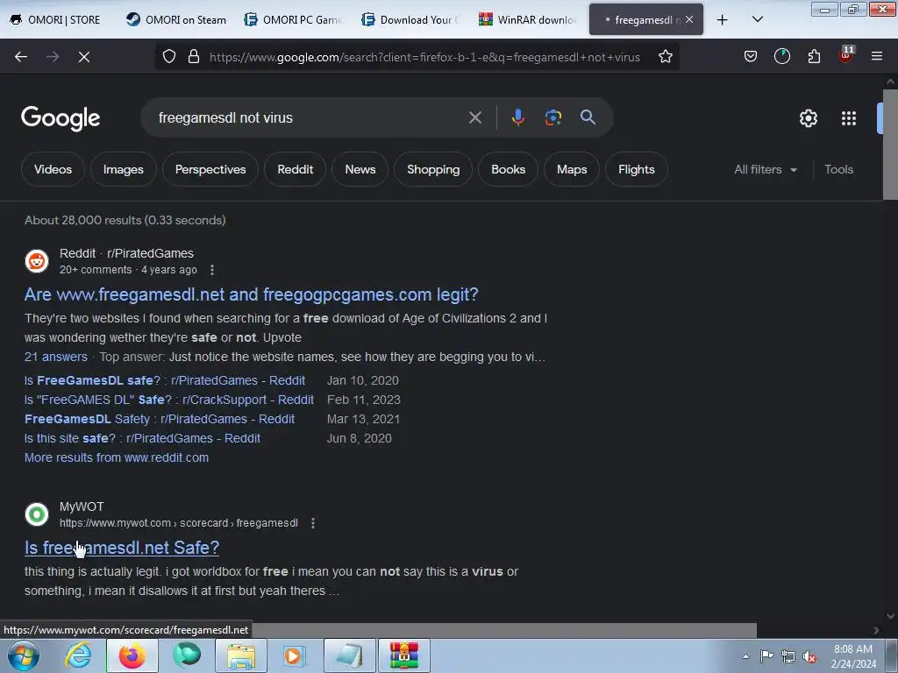
Task: Open the shield tracking protection icon
Action: 169,57
